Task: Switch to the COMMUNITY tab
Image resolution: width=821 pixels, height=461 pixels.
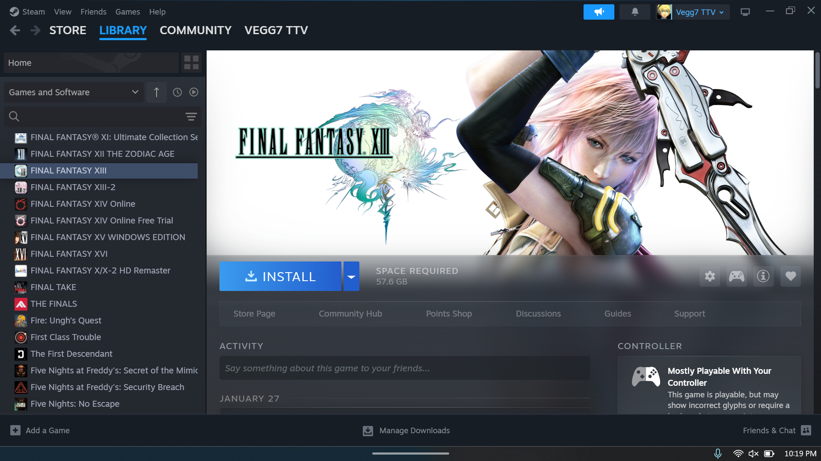Action: [196, 30]
